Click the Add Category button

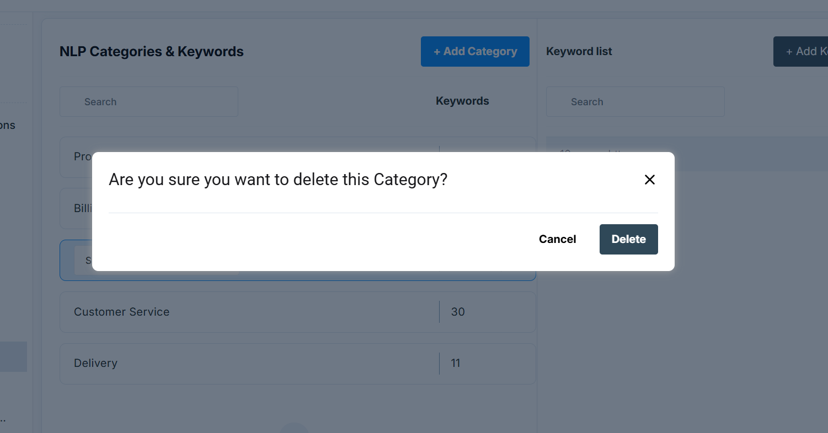pos(475,51)
